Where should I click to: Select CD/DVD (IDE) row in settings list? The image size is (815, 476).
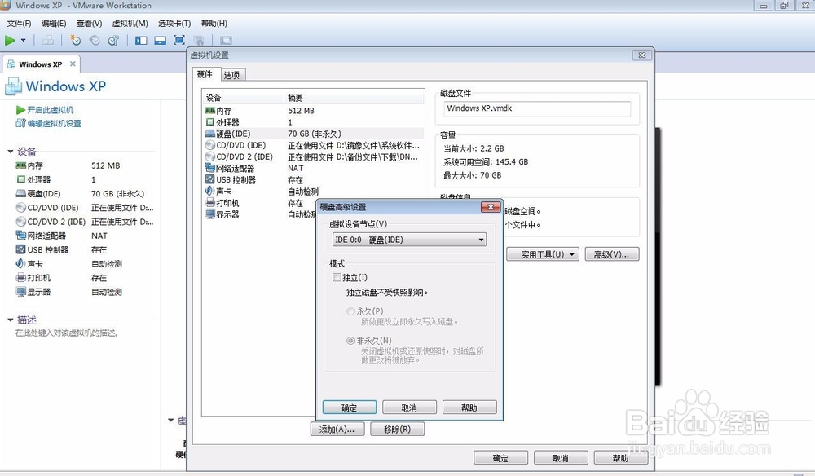[x=314, y=145]
